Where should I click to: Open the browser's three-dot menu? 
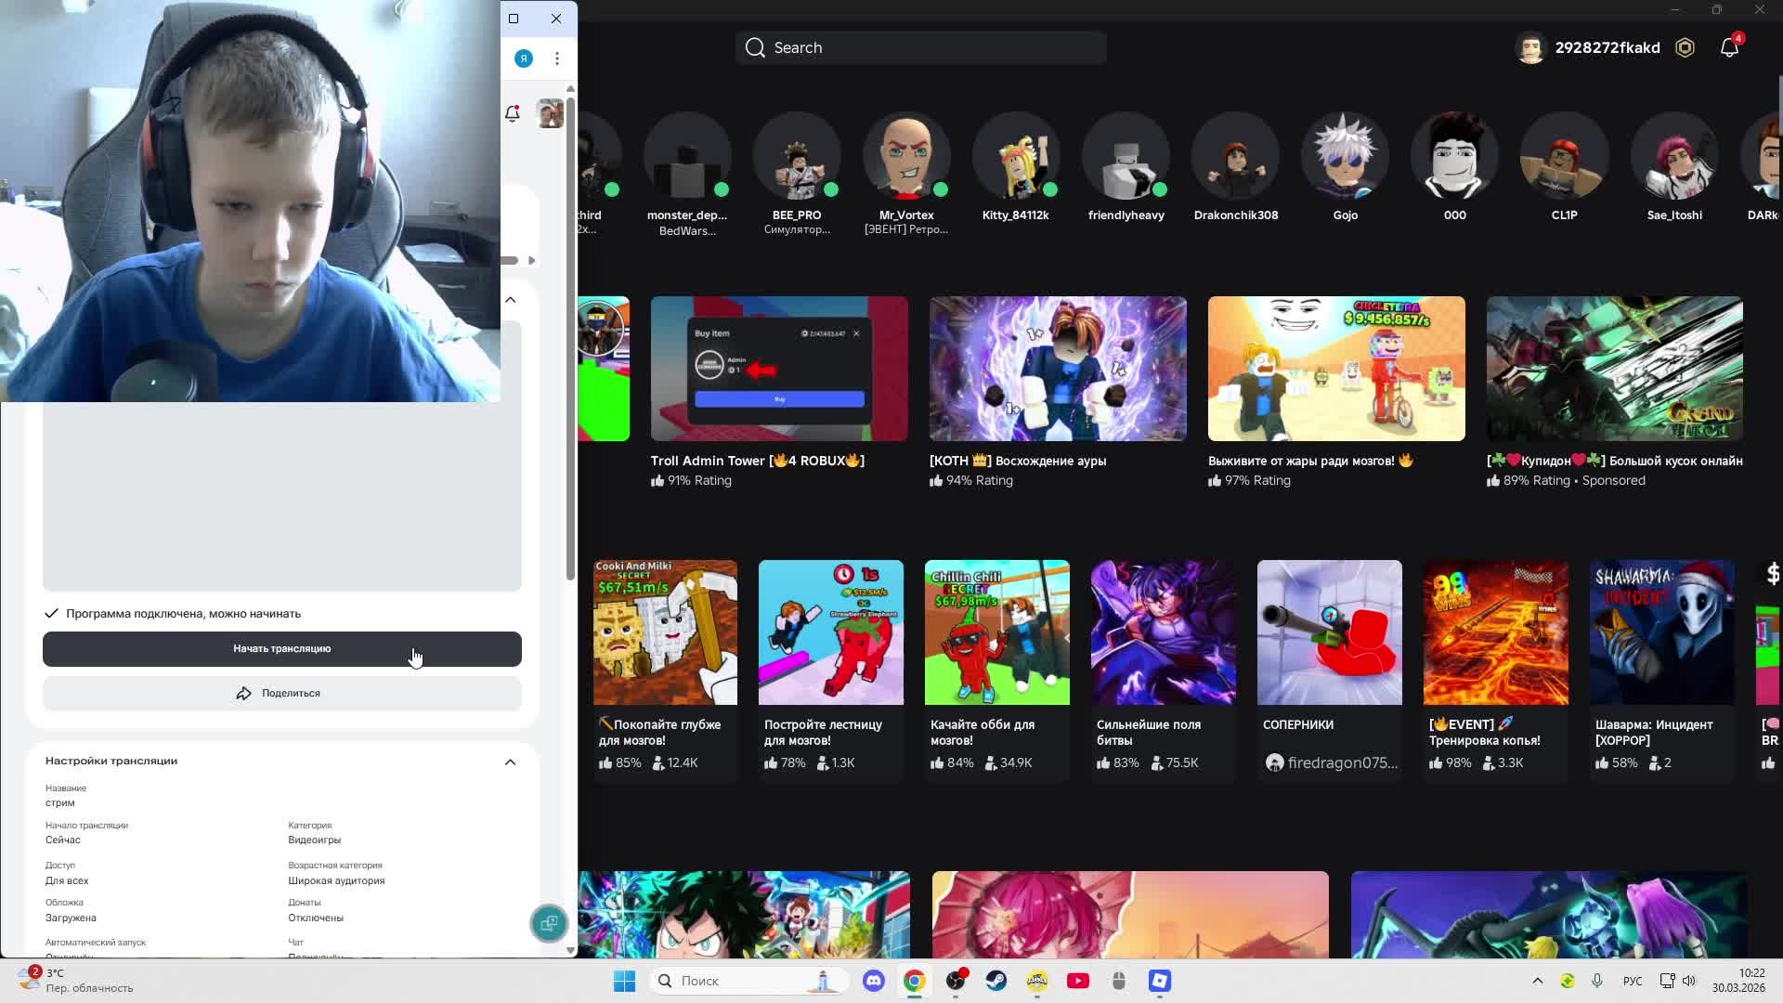point(557,59)
